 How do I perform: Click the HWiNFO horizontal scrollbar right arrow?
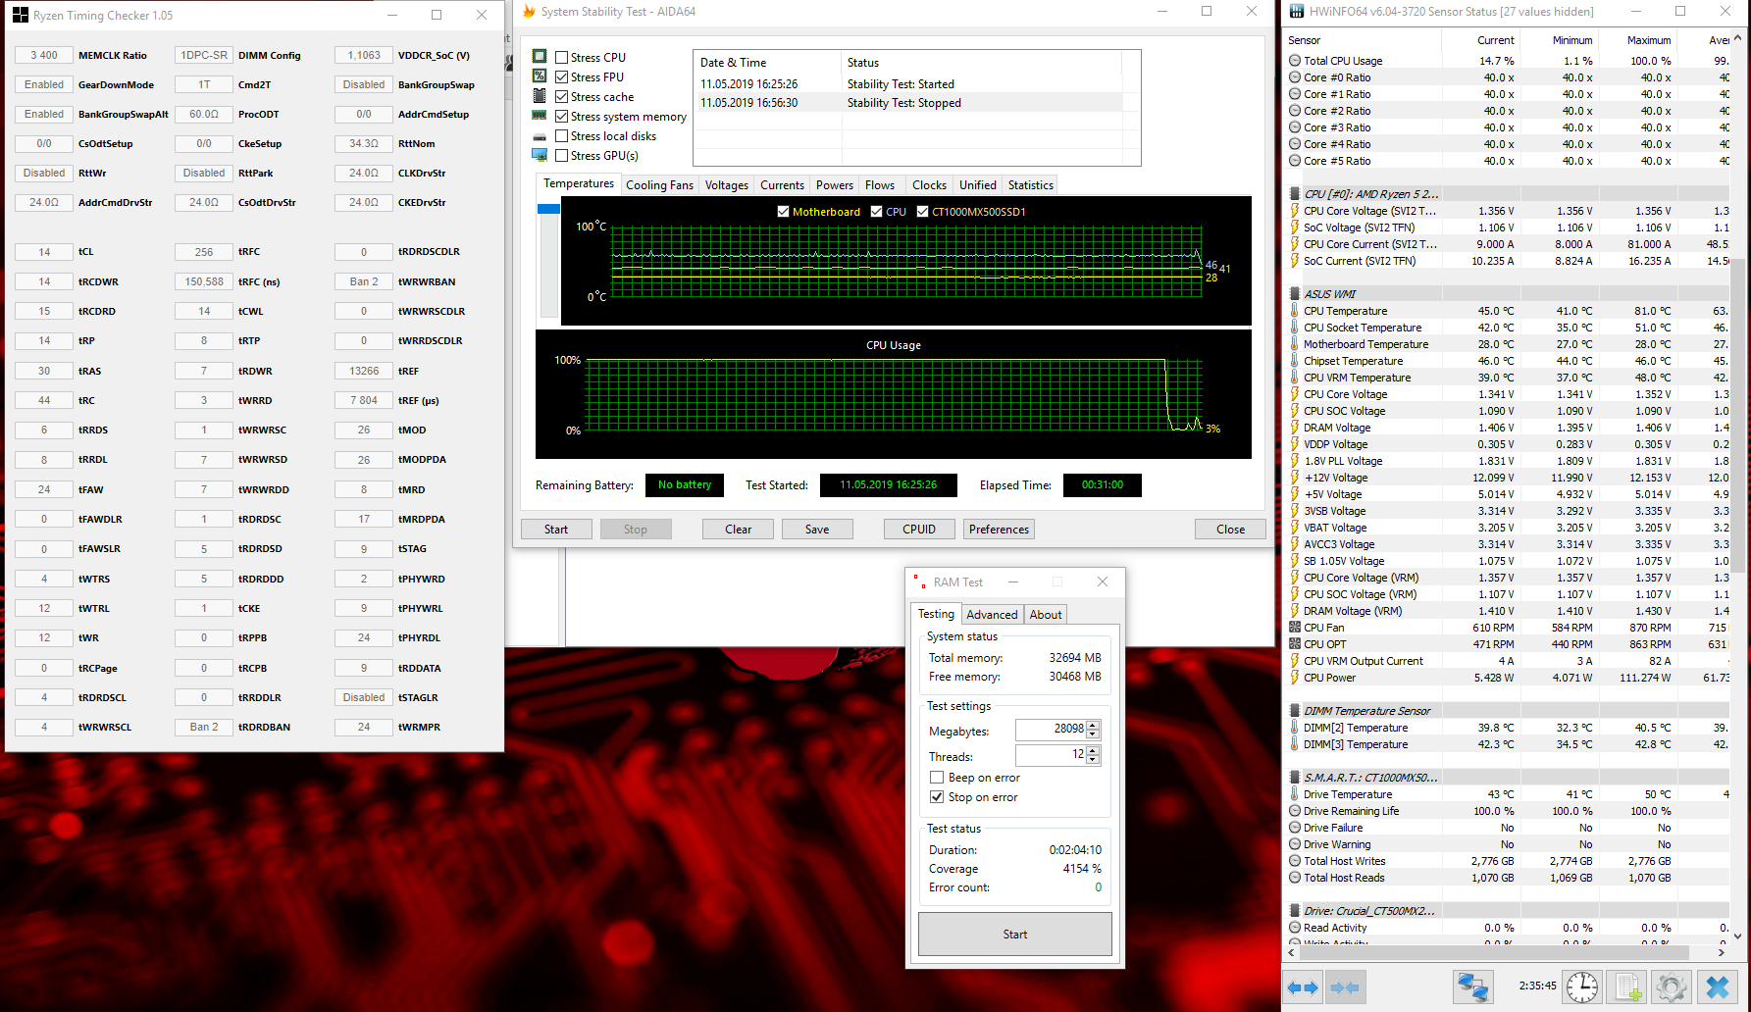click(x=1722, y=952)
